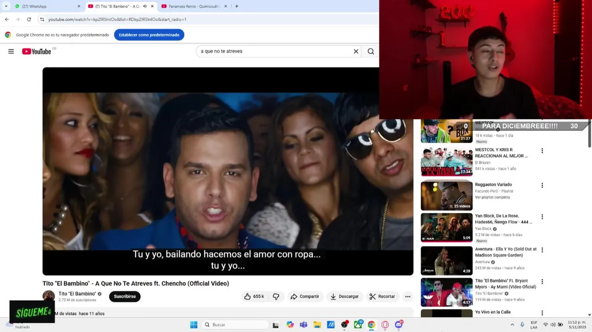The width and height of the screenshot is (592, 332).
Task: Open Copilot from the taskbar
Action: 290,325
